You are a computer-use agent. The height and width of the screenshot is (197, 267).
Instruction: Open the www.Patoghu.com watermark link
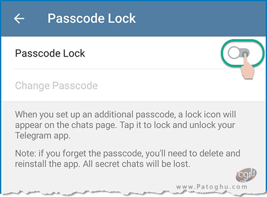click(212, 187)
